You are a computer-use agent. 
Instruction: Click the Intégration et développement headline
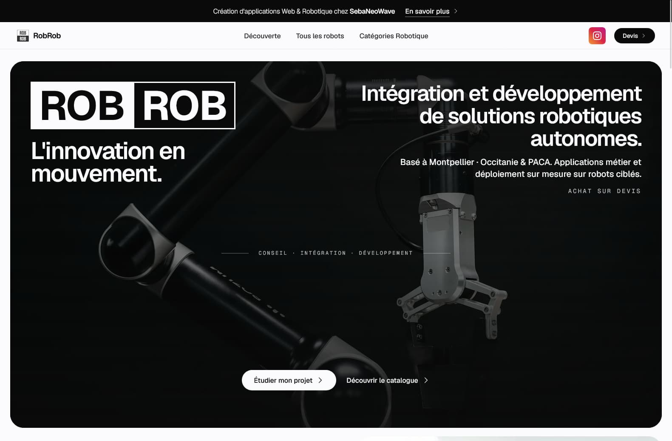[501, 116]
